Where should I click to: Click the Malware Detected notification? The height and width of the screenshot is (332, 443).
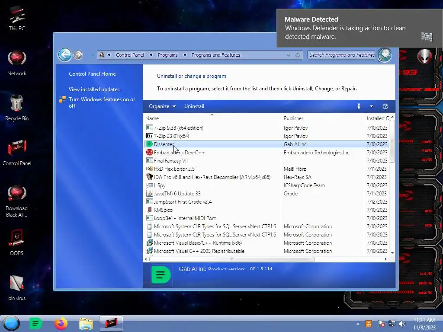point(359,28)
